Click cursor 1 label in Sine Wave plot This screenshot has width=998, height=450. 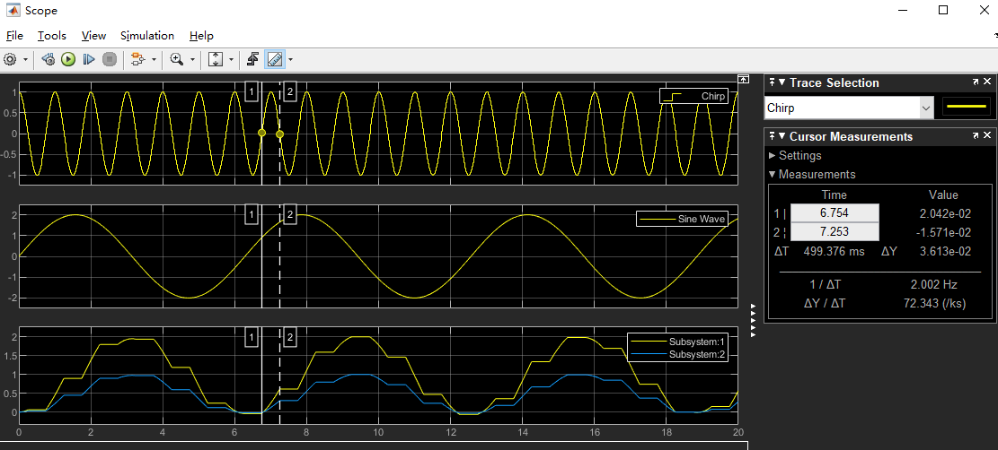click(x=252, y=215)
